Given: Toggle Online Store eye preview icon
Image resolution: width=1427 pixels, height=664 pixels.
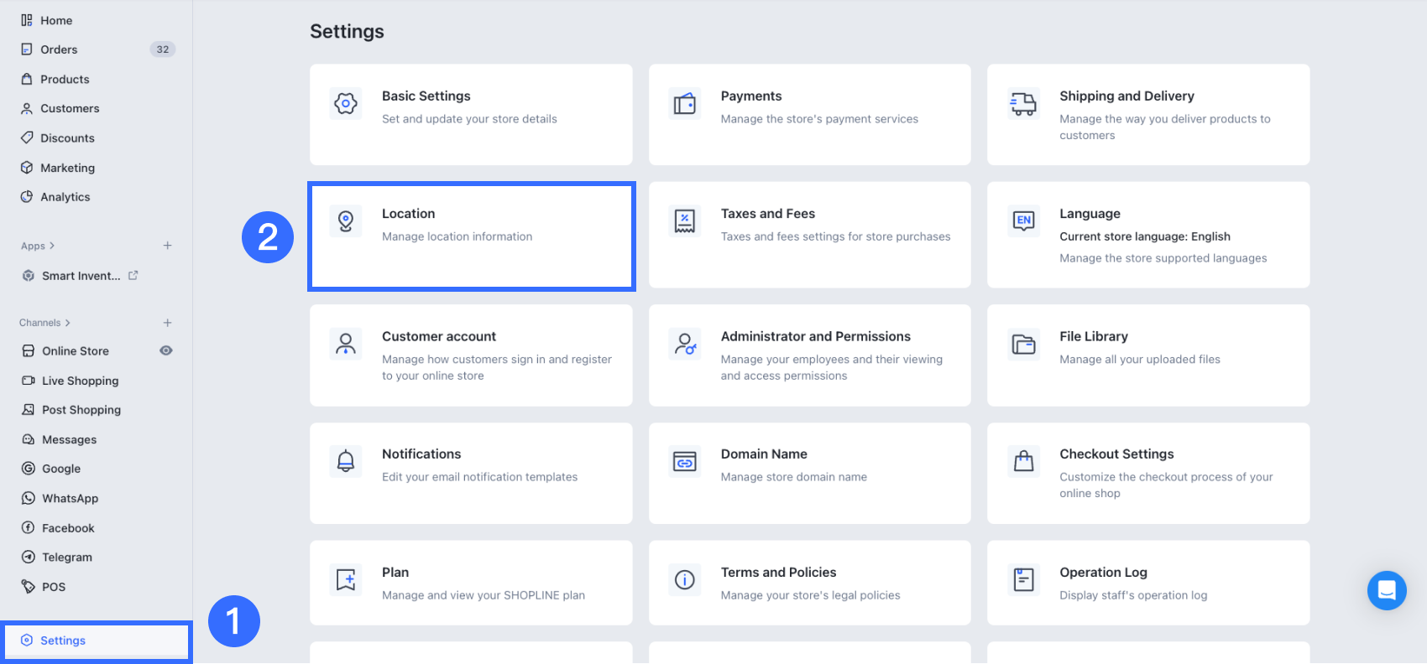Looking at the screenshot, I should pyautogui.click(x=166, y=350).
